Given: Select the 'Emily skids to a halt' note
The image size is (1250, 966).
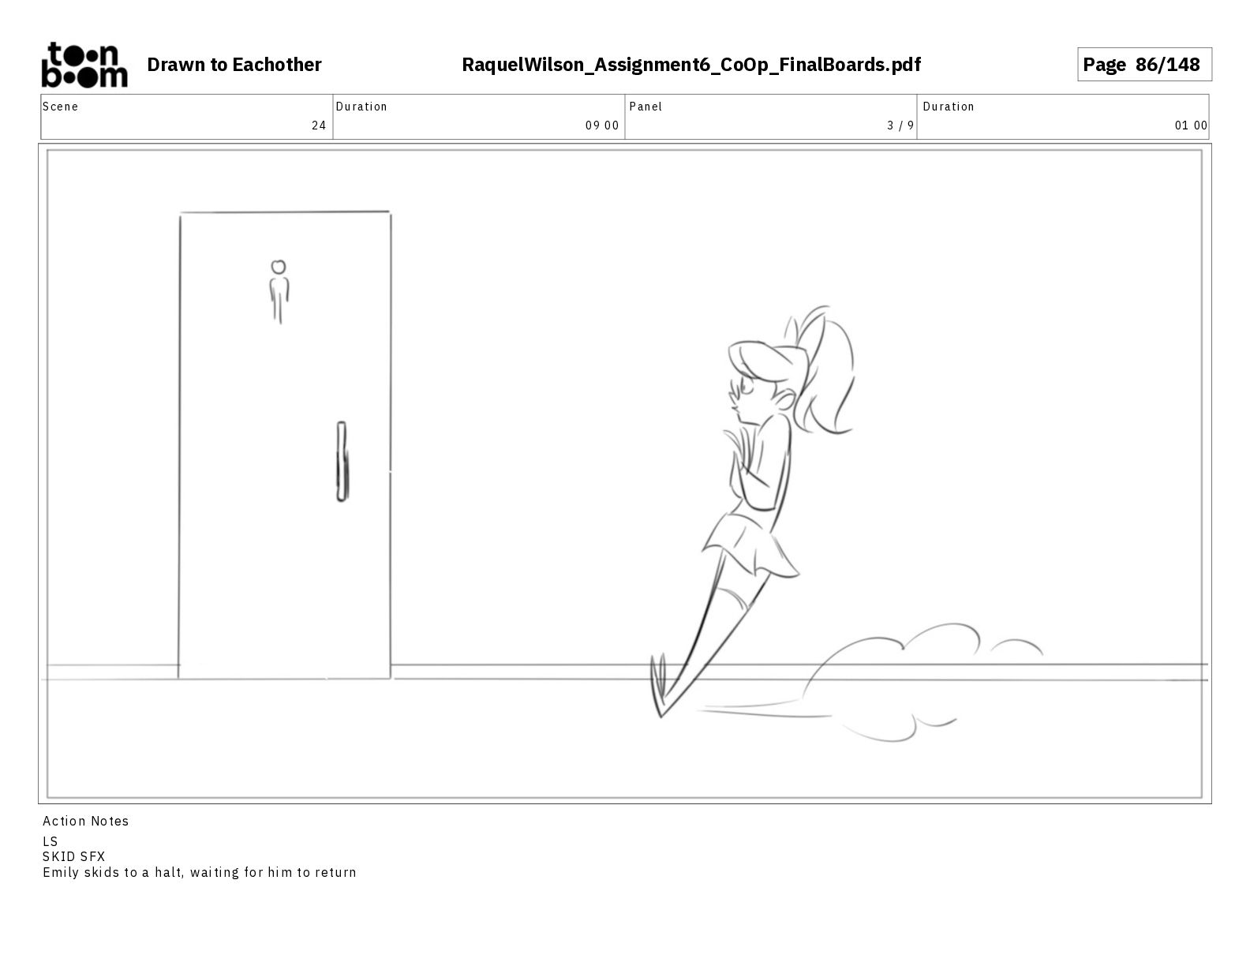Looking at the screenshot, I should point(200,872).
